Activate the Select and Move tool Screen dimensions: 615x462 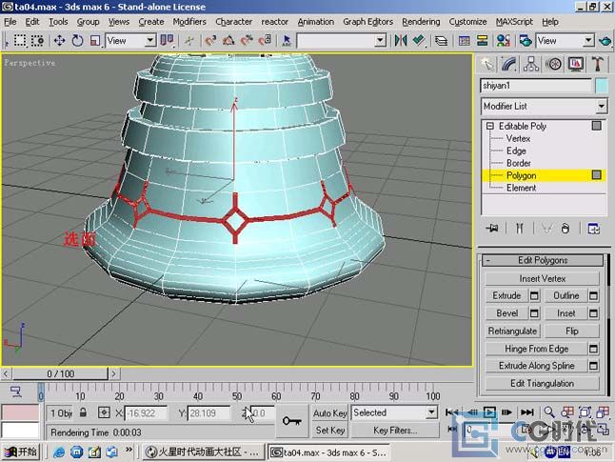[59, 40]
